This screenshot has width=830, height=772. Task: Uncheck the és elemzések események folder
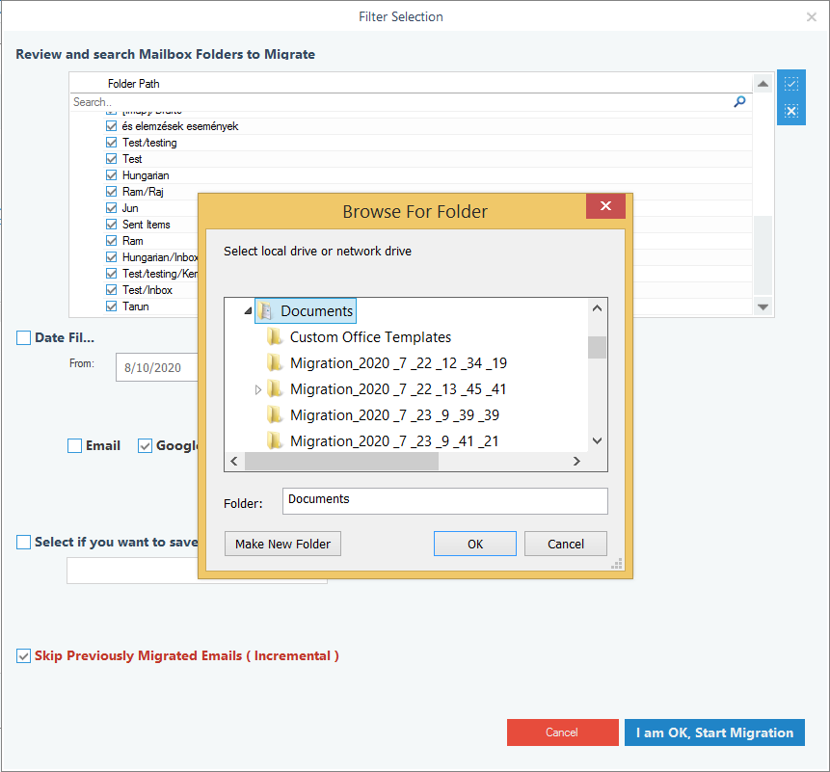click(x=111, y=126)
